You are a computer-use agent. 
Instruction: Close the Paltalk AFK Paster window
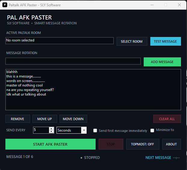[179, 5]
